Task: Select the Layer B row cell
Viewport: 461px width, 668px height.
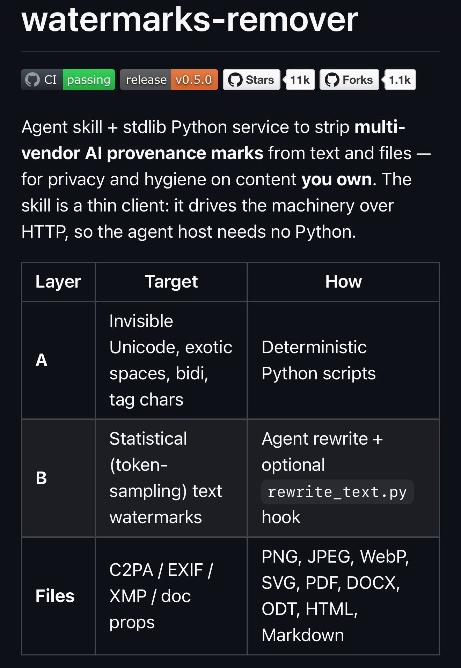Action: pos(58,478)
